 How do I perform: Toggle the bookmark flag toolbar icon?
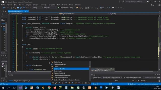(x=113, y=8)
